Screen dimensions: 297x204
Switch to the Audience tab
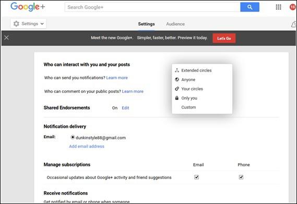[175, 24]
